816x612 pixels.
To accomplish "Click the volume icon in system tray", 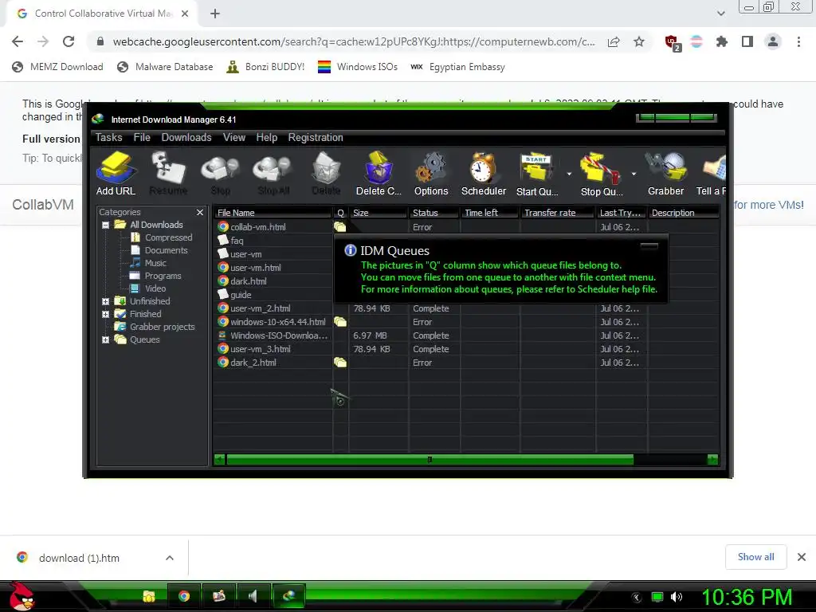I will (676, 597).
